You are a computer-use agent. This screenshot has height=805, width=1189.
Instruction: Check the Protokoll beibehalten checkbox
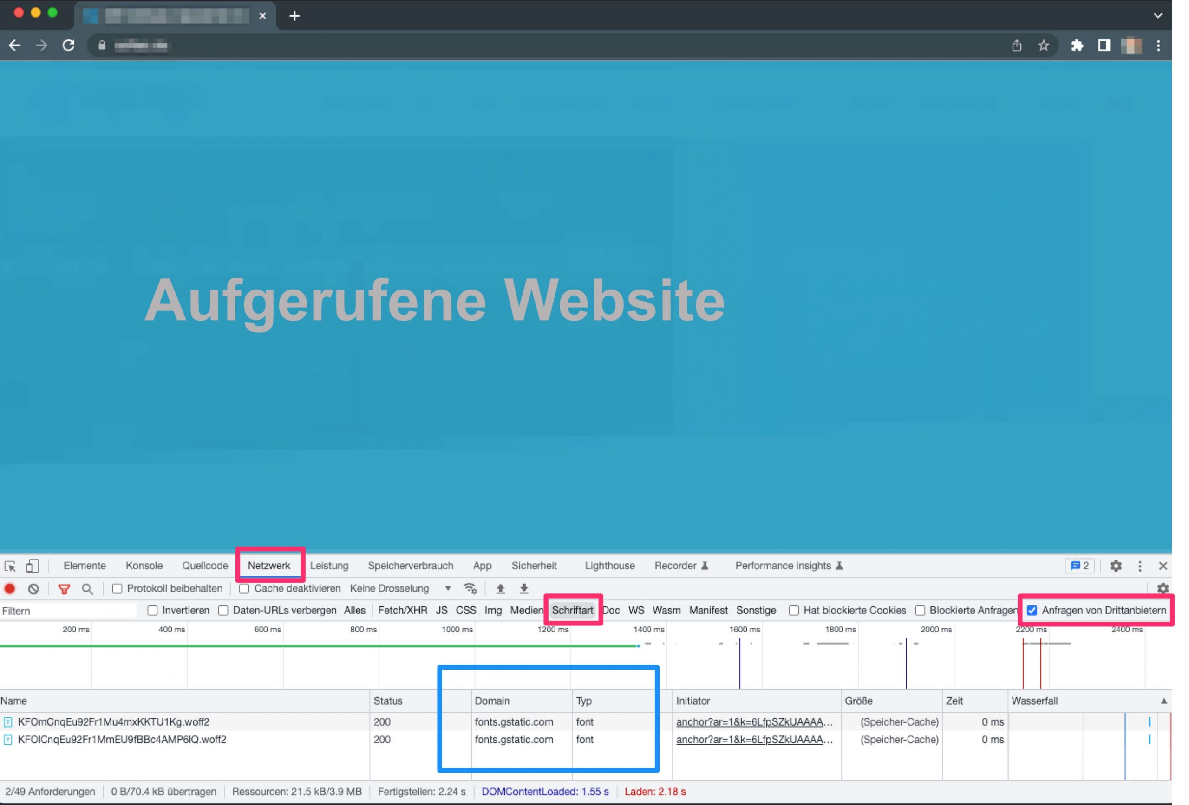click(x=117, y=588)
